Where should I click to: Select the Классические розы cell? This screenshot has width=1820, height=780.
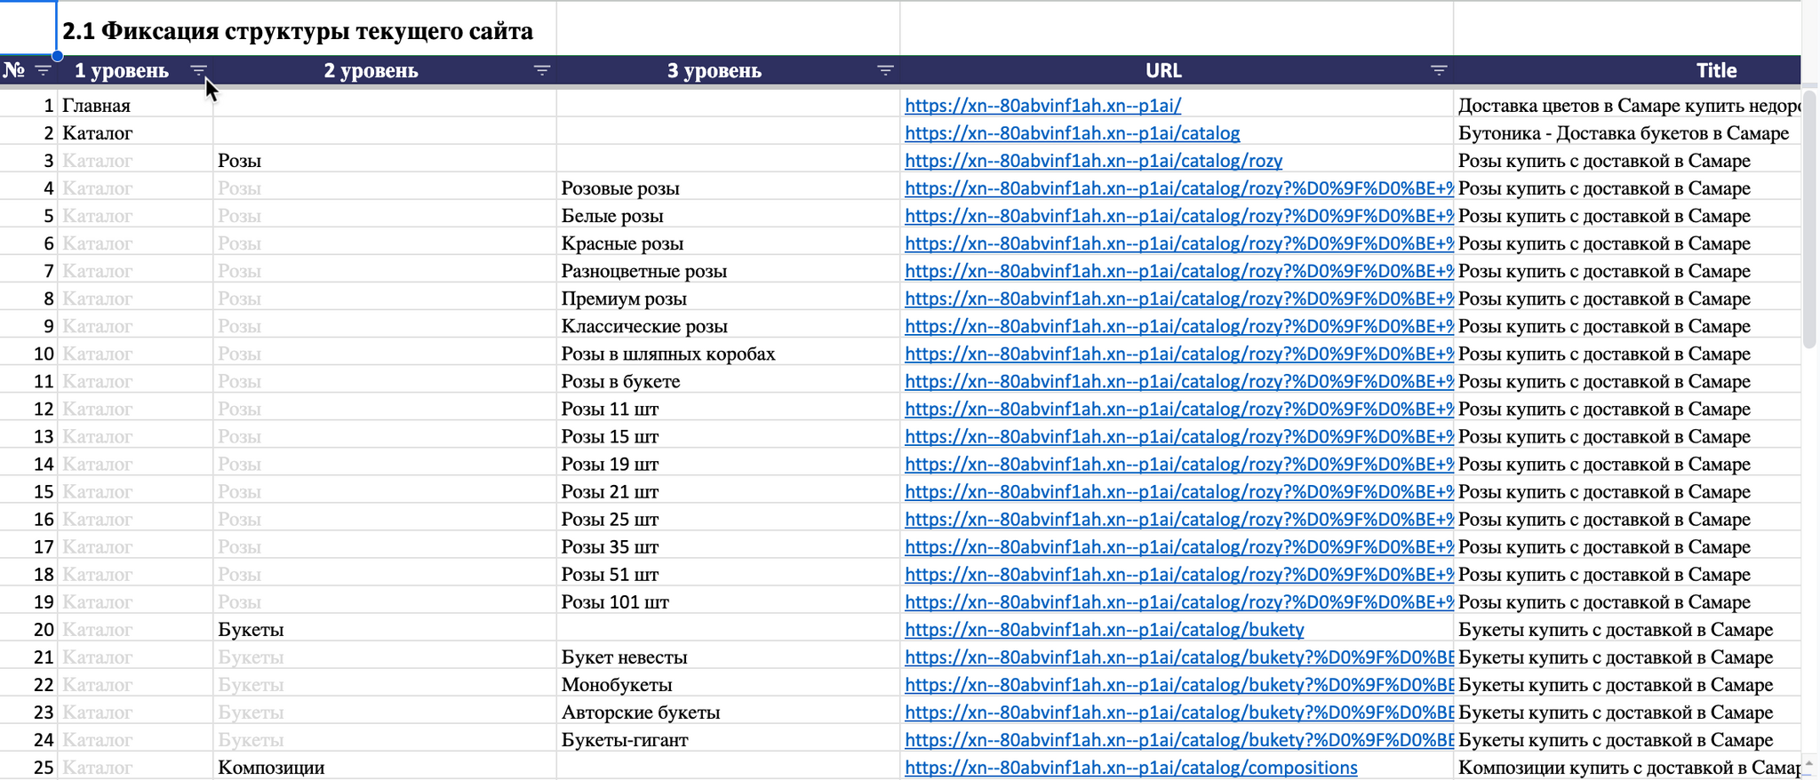(x=729, y=326)
